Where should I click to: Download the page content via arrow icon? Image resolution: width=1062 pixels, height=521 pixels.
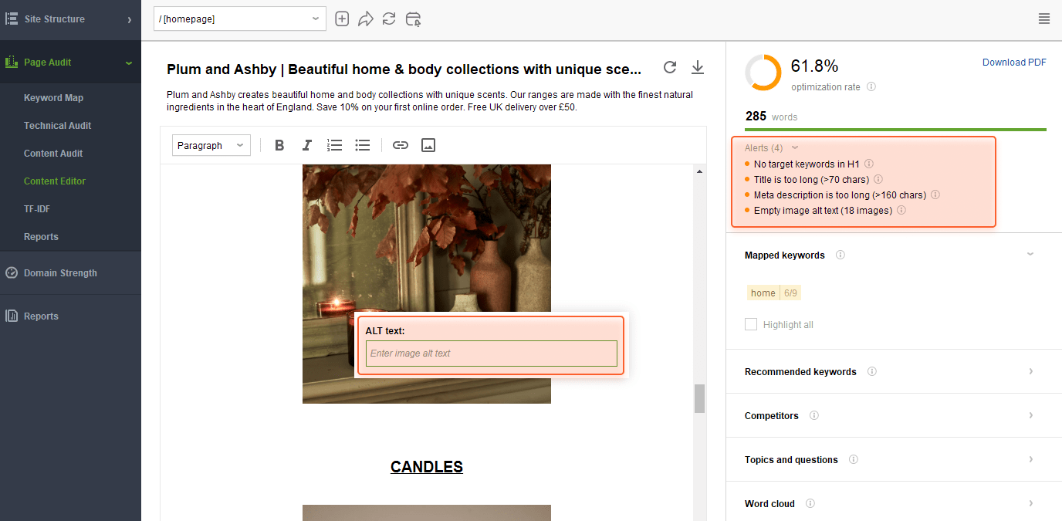(x=698, y=67)
